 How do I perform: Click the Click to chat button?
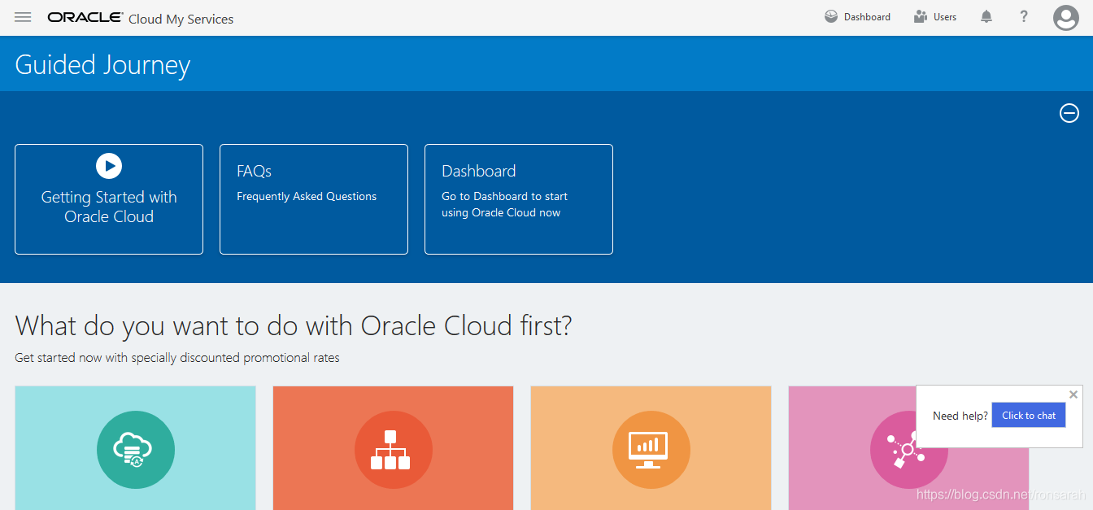[1029, 415]
